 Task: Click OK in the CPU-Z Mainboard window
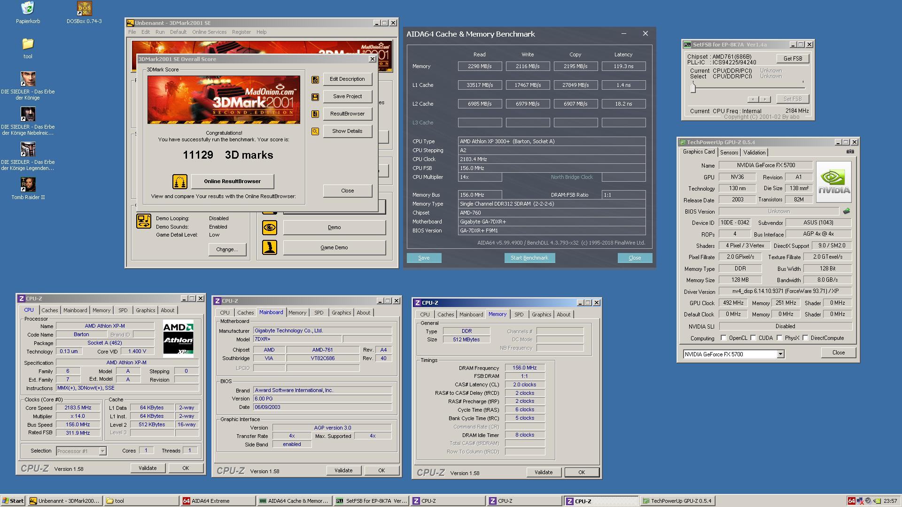click(x=381, y=470)
